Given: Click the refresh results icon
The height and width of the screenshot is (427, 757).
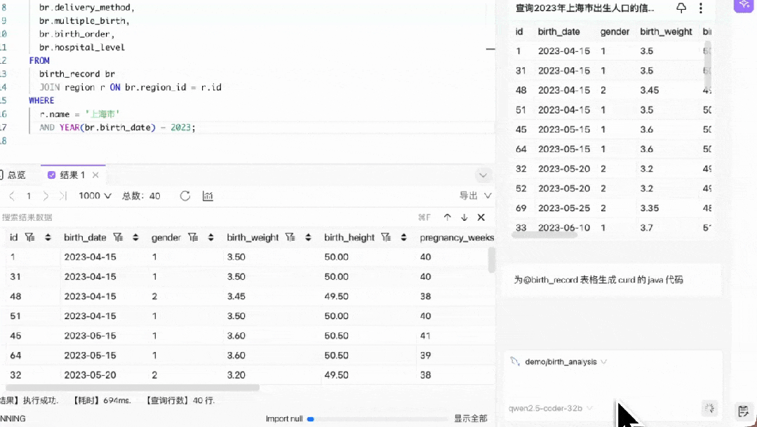Looking at the screenshot, I should 185,196.
